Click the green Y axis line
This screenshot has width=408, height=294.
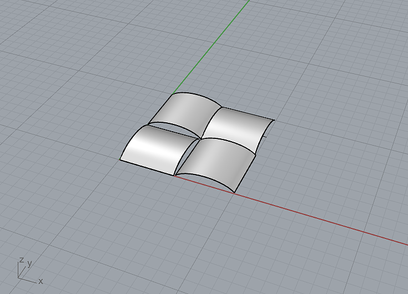click(211, 47)
